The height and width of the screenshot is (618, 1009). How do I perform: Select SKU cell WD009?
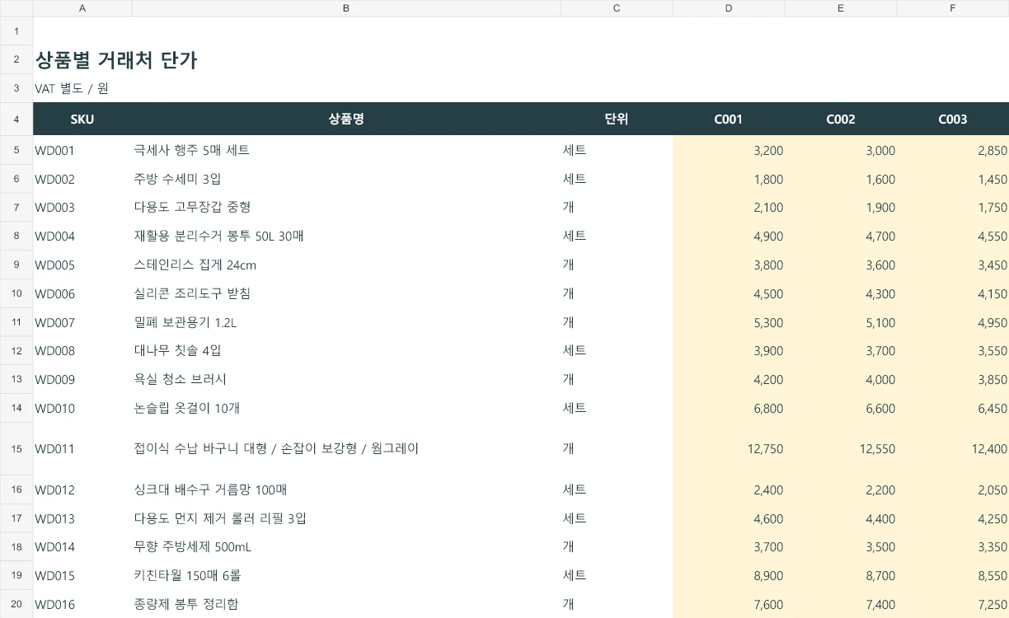pos(82,379)
